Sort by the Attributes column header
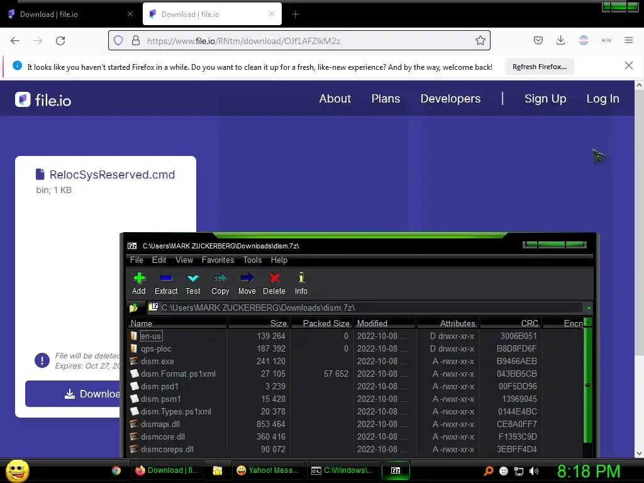The image size is (644, 483). point(448,323)
